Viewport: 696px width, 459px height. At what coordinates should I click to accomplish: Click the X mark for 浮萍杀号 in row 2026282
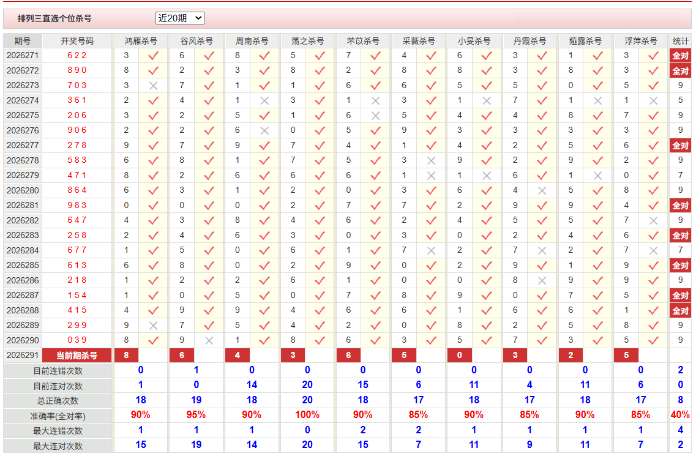[653, 220]
